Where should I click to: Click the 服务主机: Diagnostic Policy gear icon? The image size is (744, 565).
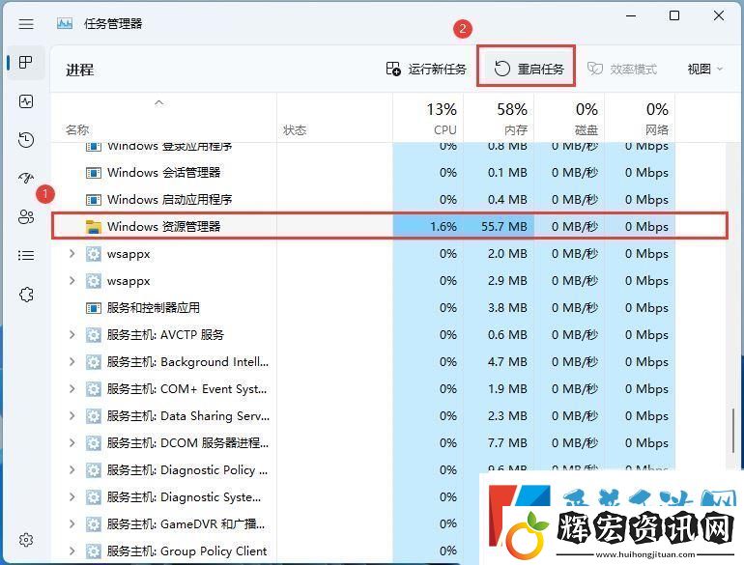coord(94,470)
